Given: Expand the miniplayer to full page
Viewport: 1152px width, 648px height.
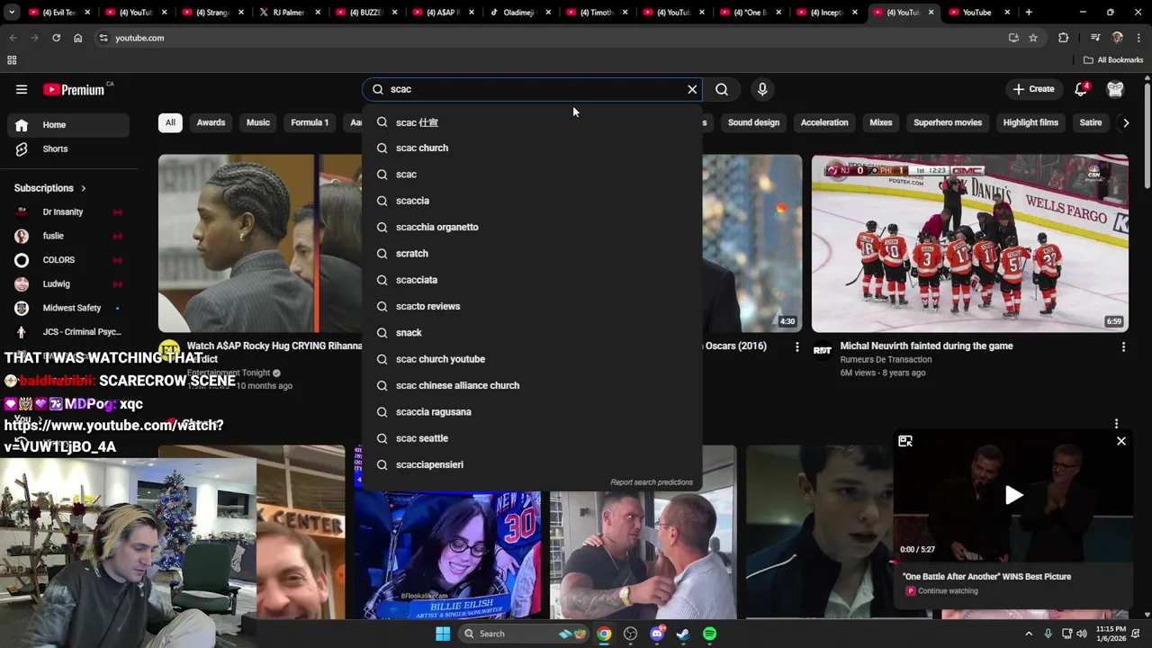Looking at the screenshot, I should click(x=905, y=441).
